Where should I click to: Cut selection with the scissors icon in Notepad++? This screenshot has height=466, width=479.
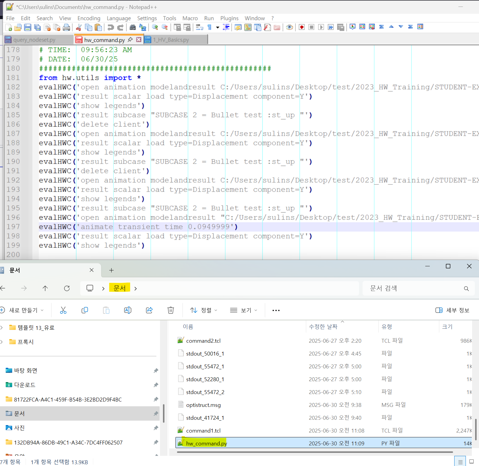(x=79, y=27)
